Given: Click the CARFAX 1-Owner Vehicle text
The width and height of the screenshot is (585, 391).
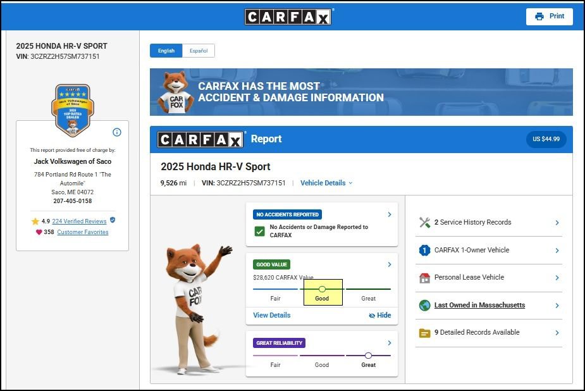Looking at the screenshot, I should 472,250.
